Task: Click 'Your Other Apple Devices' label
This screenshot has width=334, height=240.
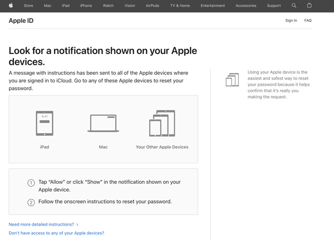Action: pos(162,147)
